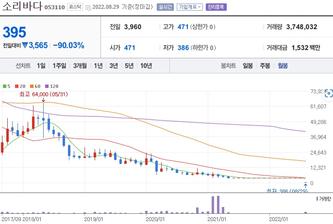Click the 2020/01 axis label
Screen dimensions: 333x224
tap(155, 219)
